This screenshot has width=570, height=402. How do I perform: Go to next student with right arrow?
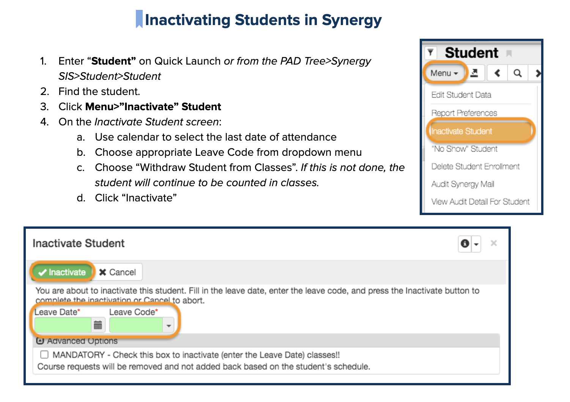(x=537, y=73)
